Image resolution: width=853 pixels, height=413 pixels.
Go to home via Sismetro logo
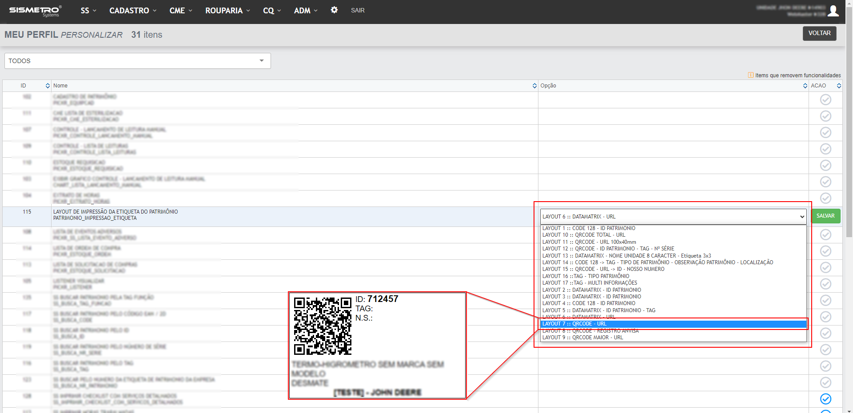tap(35, 11)
